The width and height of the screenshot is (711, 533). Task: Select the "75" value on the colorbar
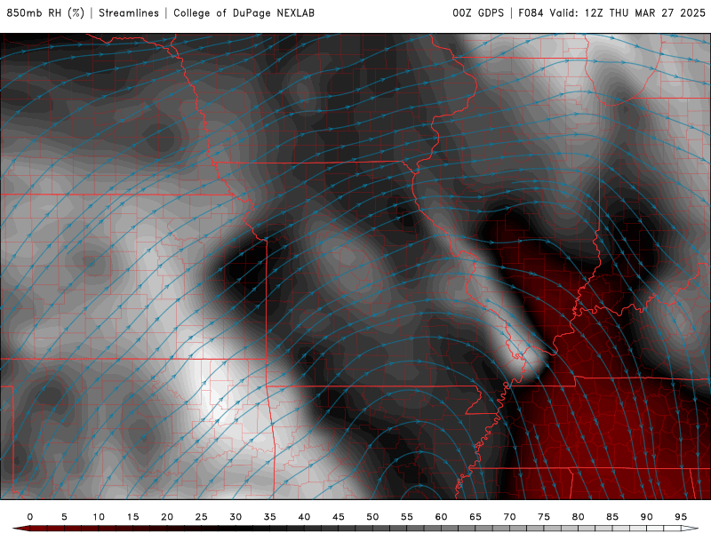(544, 517)
